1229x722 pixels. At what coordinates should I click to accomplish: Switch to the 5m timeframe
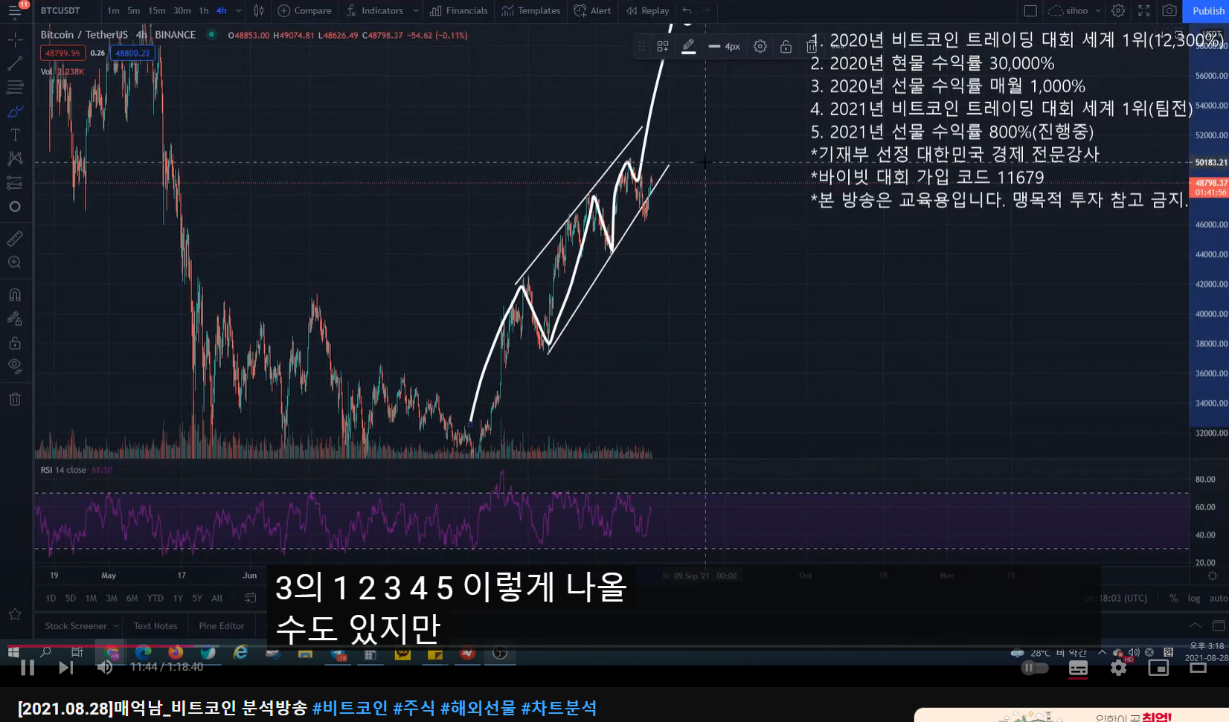pos(134,10)
